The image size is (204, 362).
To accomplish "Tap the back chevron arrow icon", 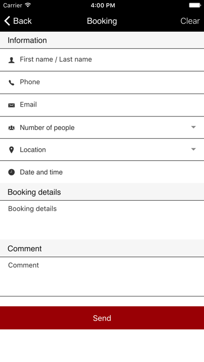I will coord(7,21).
